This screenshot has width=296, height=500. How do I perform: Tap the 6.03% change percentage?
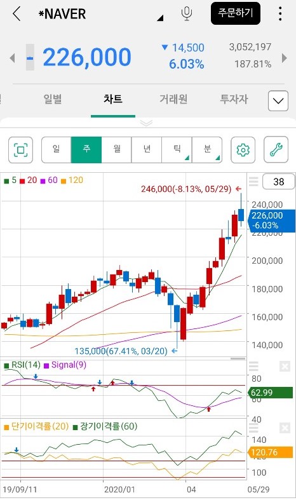(x=187, y=64)
